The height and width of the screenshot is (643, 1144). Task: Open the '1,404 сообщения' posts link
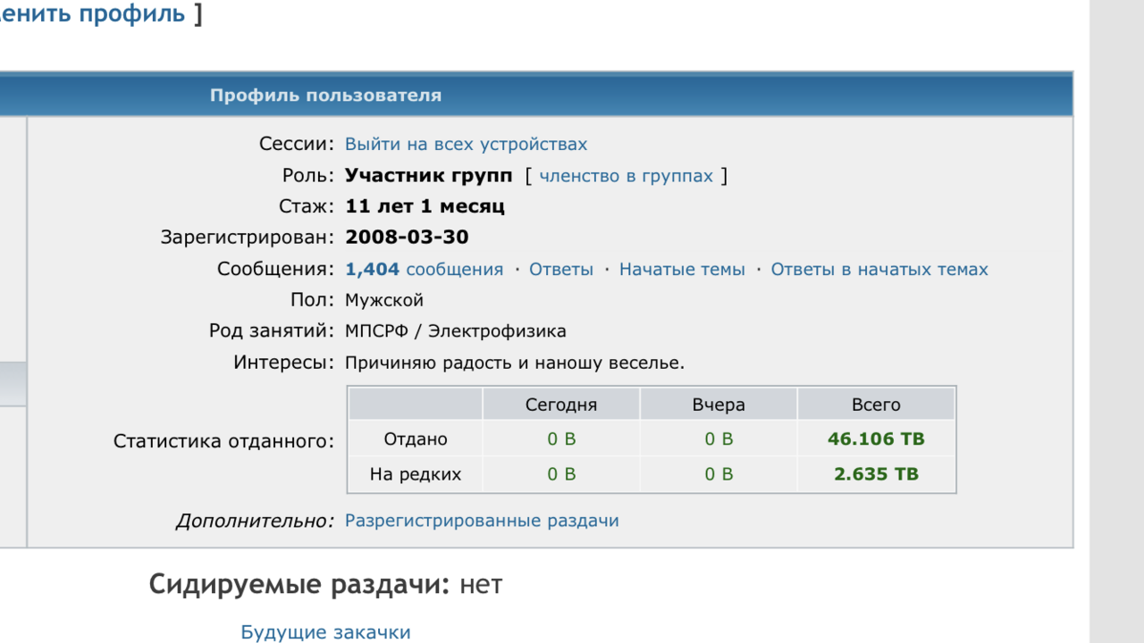424,270
